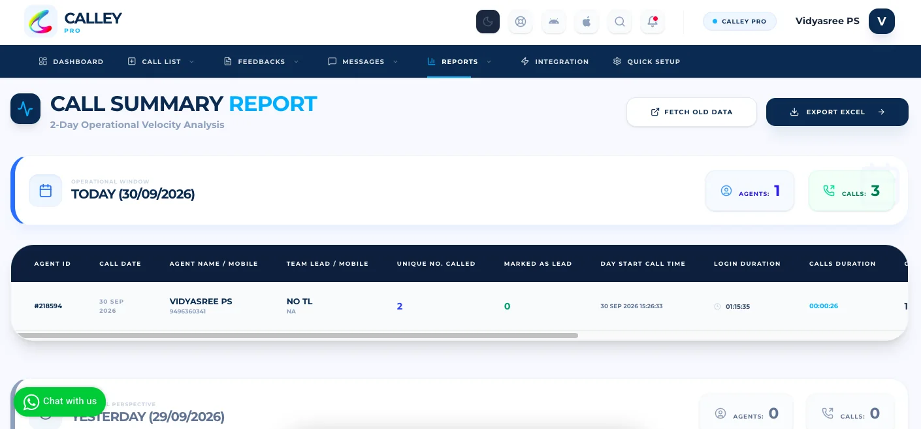Open notifications bell icon

pos(653,22)
